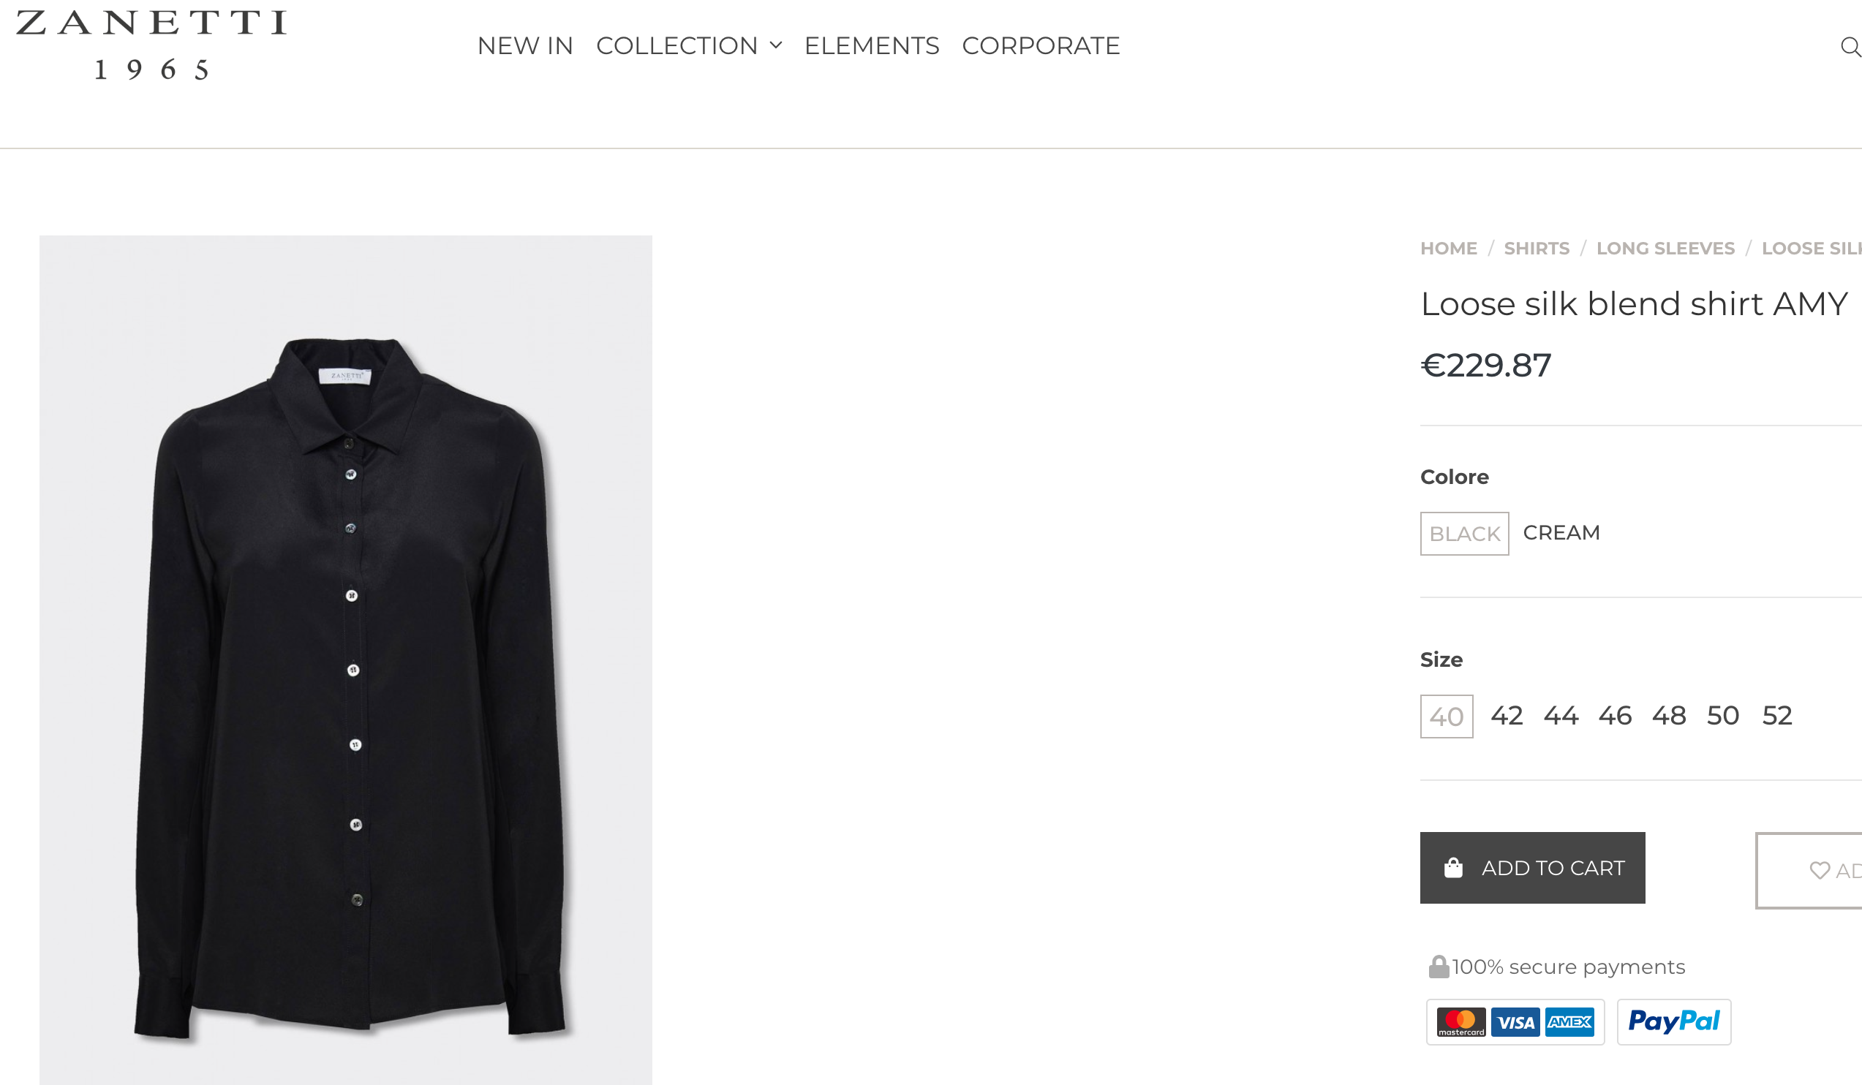Viewport: 1862px width, 1085px height.
Task: Pick size 52
Action: pyautogui.click(x=1777, y=715)
